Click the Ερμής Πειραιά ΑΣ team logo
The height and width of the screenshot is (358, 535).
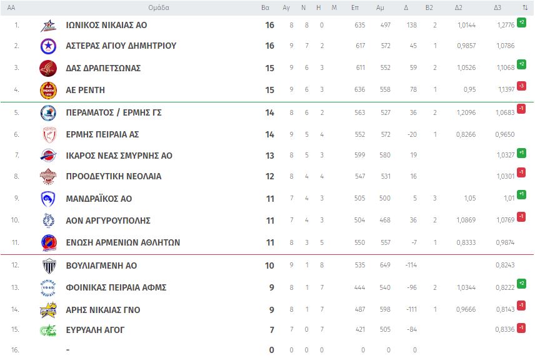[x=48, y=134]
